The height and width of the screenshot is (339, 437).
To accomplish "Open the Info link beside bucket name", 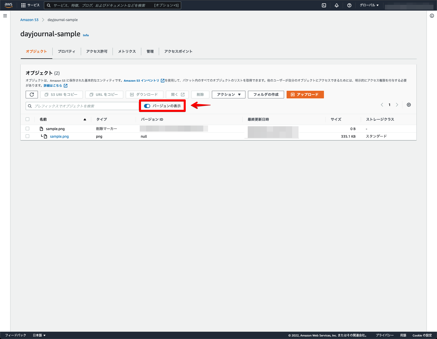I will point(86,35).
